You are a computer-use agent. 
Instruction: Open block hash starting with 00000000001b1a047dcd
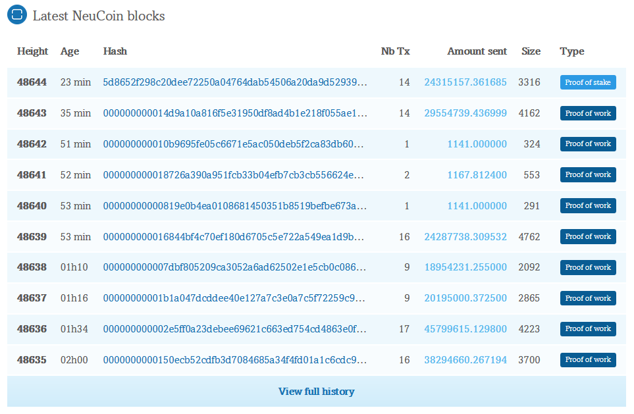click(234, 298)
